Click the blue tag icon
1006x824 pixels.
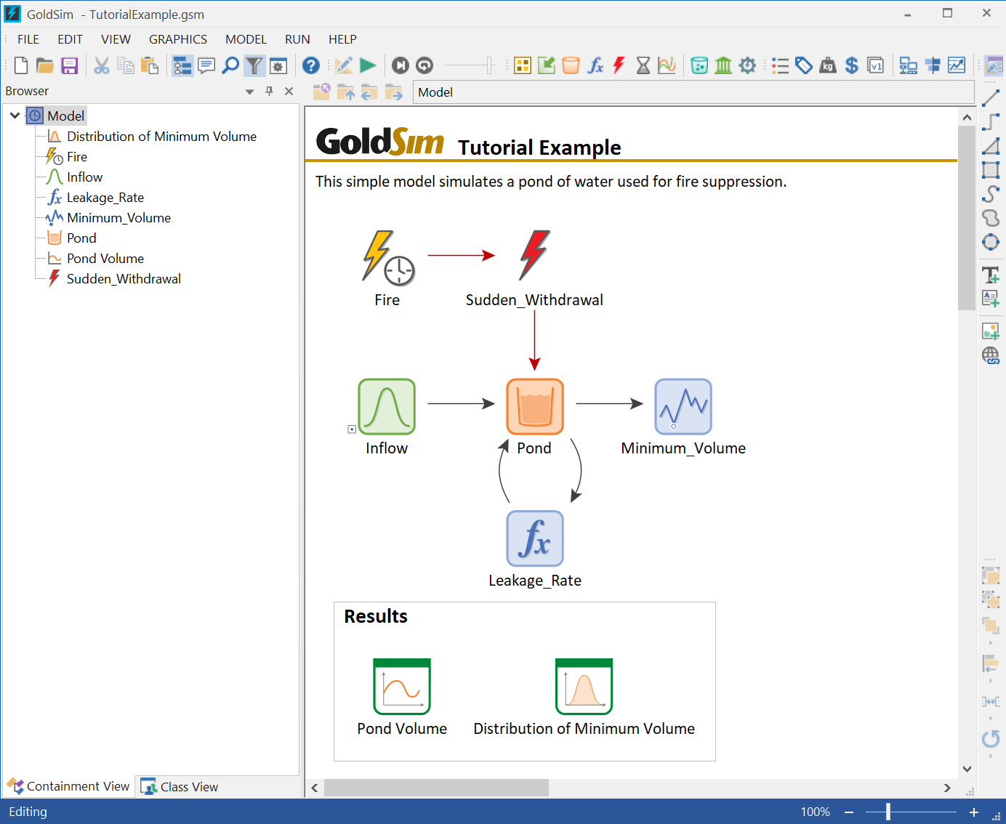[804, 65]
